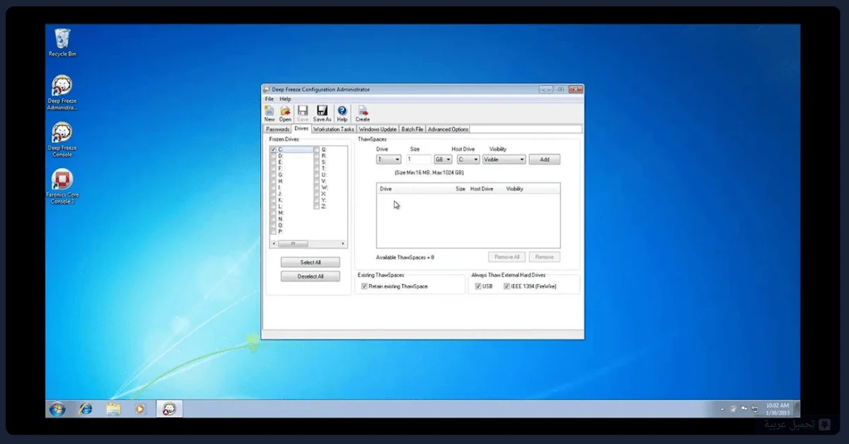
Task: Open Windows Explorer folder on the taskbar
Action: click(113, 409)
